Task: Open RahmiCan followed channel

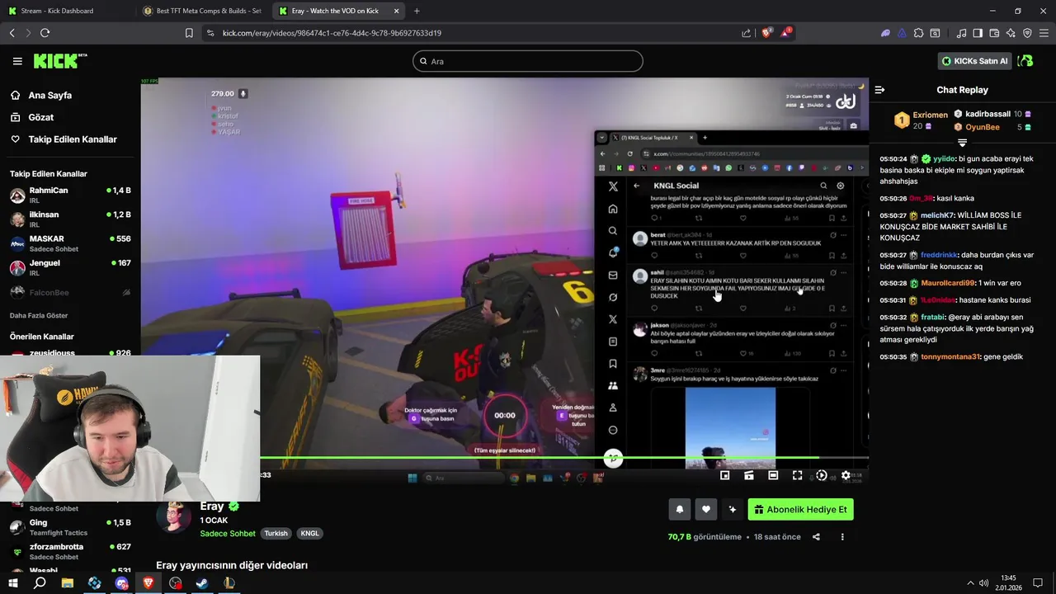Action: (x=70, y=196)
